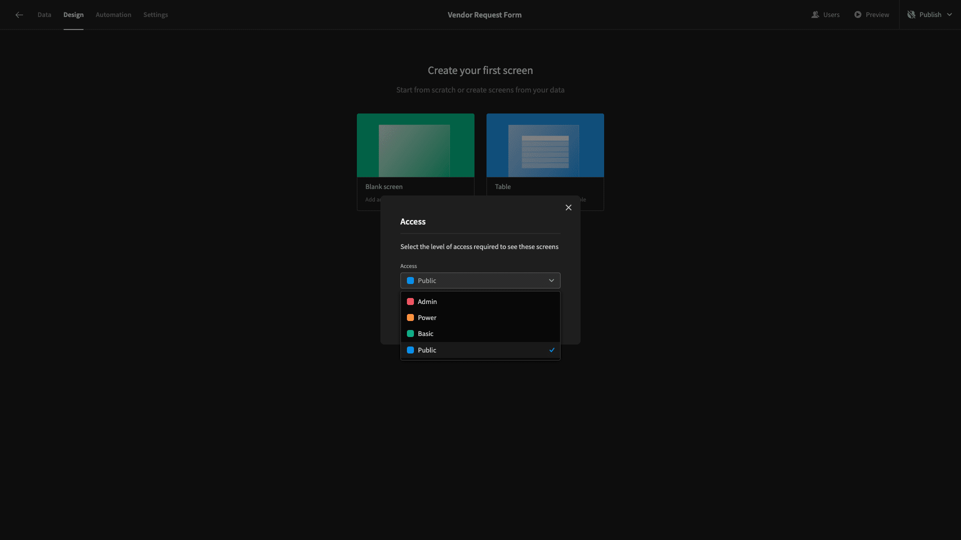The width and height of the screenshot is (961, 540).
Task: Choose Basic access level
Action: 480,333
